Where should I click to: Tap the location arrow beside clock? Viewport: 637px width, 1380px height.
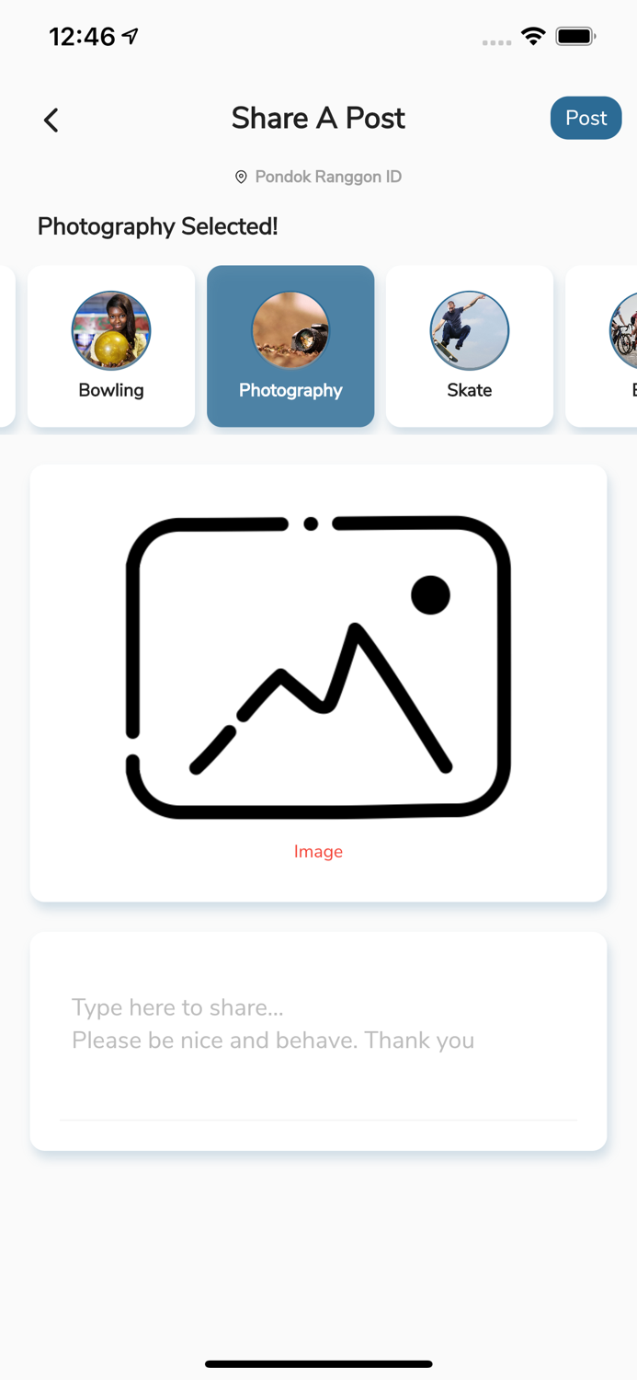coord(131,36)
